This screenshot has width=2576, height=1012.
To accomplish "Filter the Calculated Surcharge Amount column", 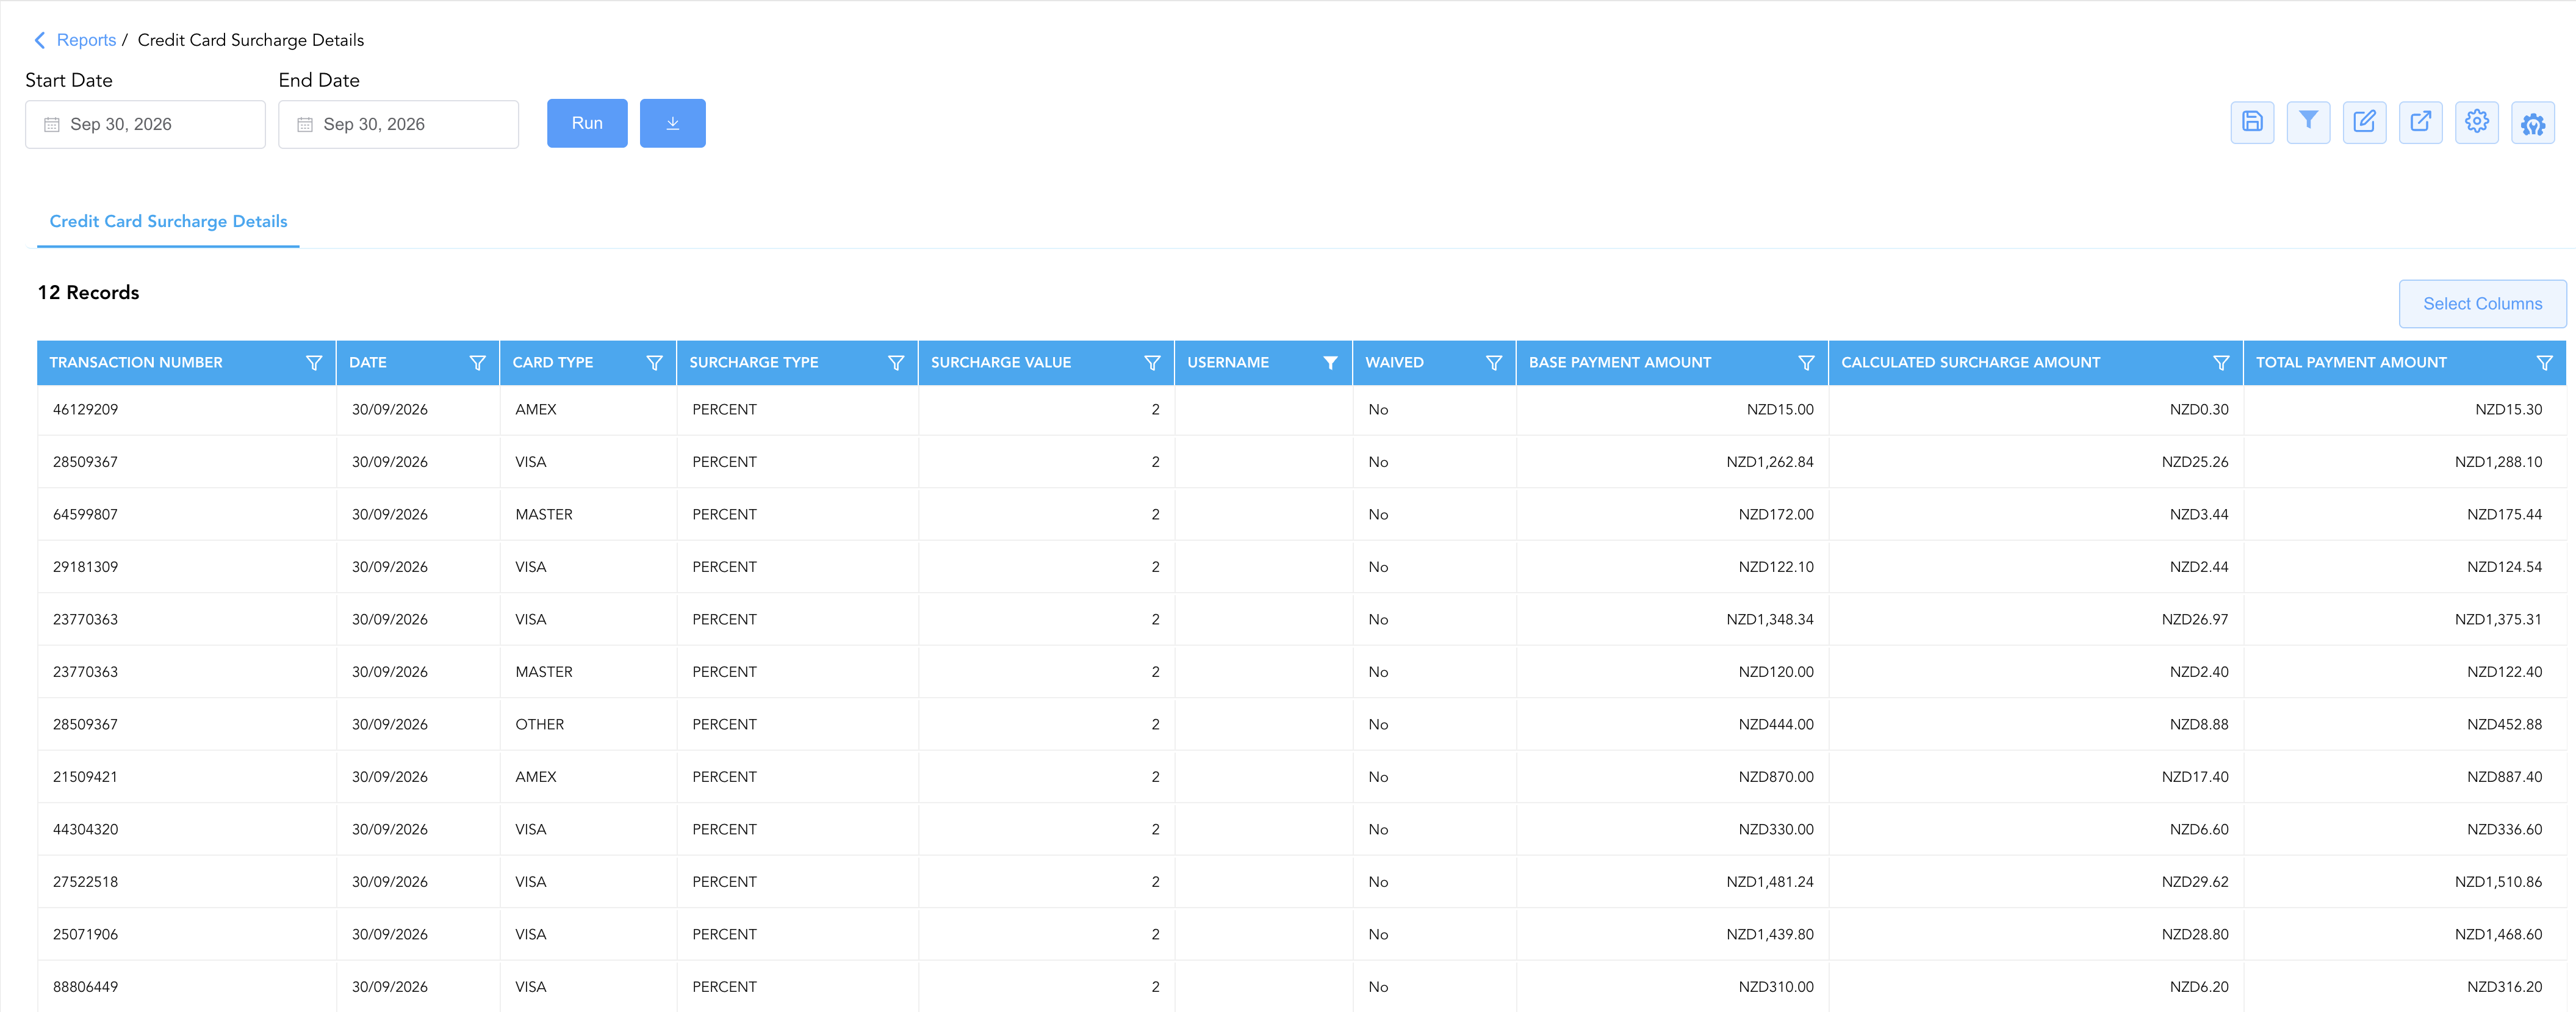I will 2221,363.
